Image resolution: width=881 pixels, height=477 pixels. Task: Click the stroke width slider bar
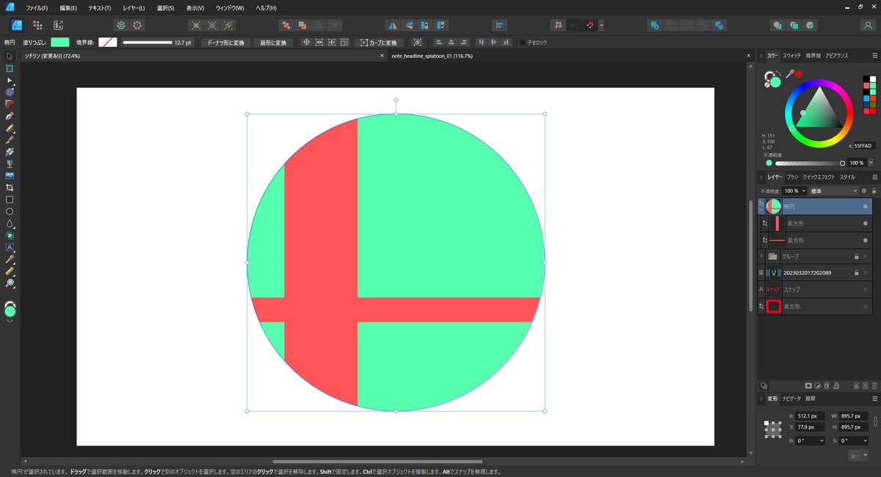(x=147, y=43)
